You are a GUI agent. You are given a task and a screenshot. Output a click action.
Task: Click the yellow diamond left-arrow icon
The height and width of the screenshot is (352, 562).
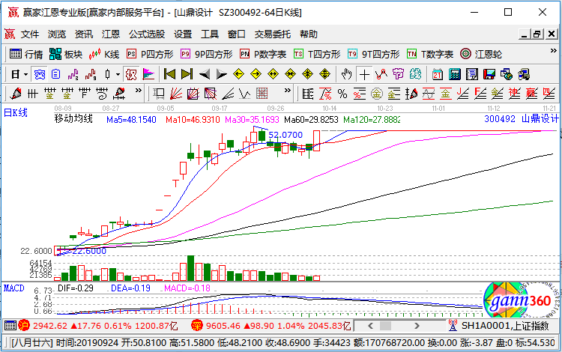point(239,74)
